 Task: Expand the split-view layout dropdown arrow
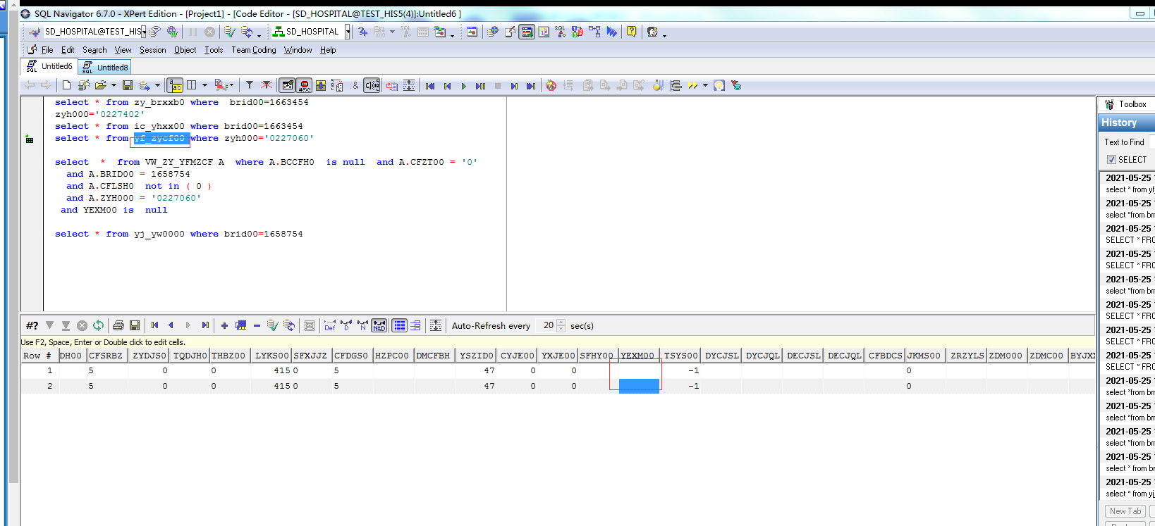[x=204, y=85]
